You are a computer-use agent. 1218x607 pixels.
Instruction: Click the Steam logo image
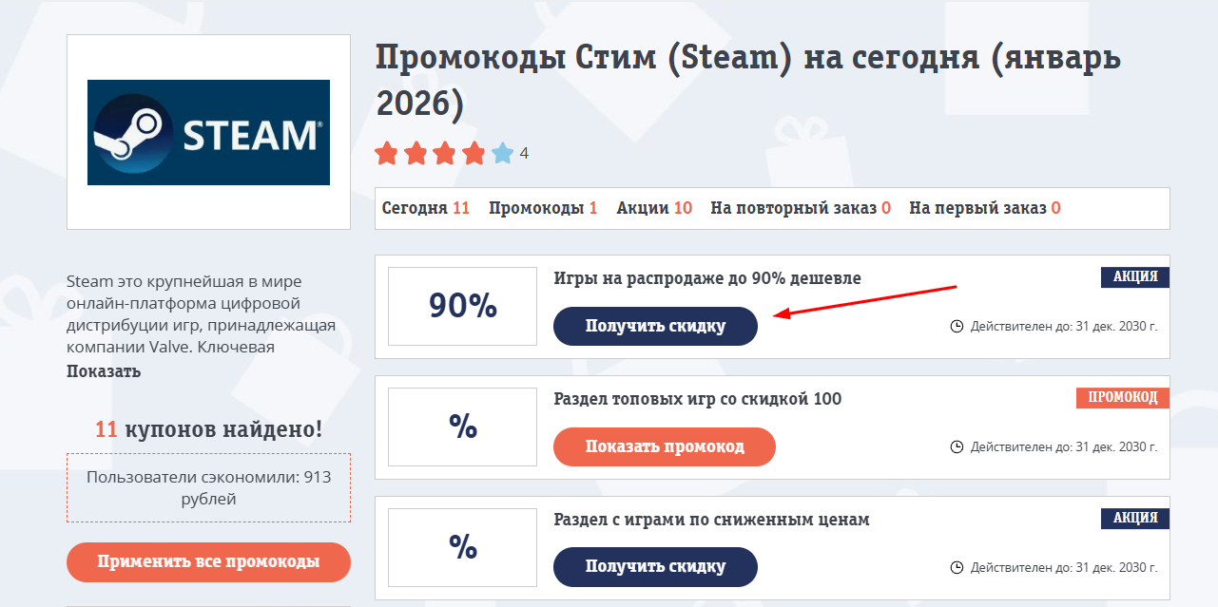point(207,132)
